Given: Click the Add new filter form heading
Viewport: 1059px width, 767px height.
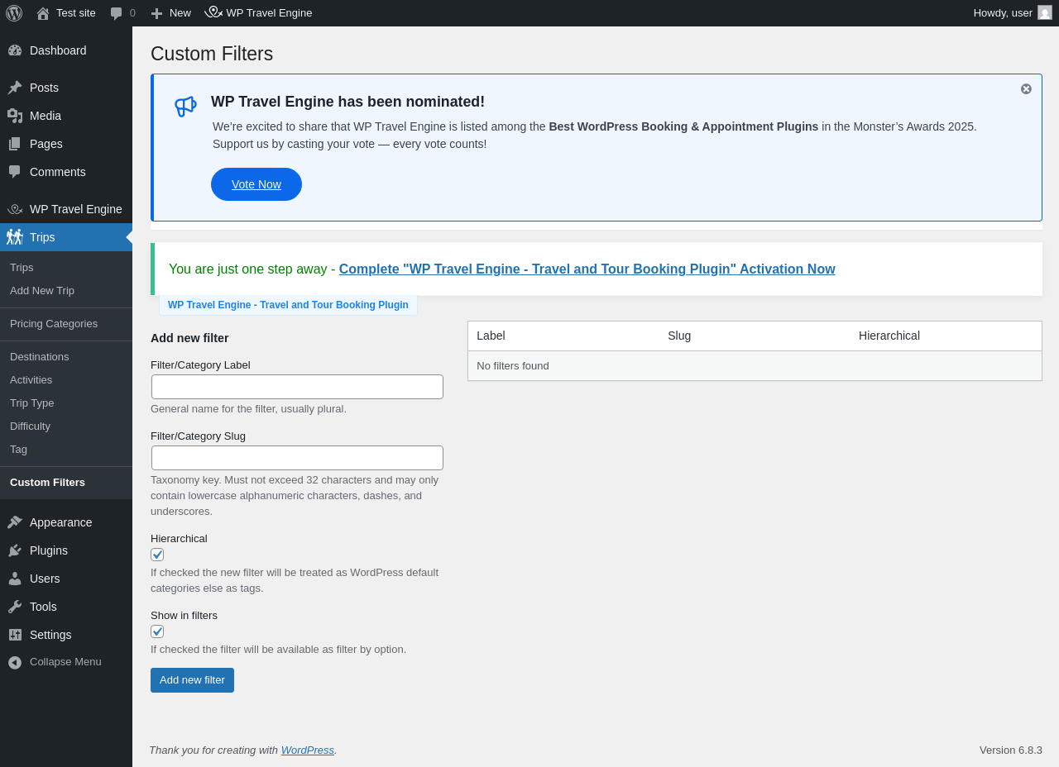Looking at the screenshot, I should tap(189, 338).
